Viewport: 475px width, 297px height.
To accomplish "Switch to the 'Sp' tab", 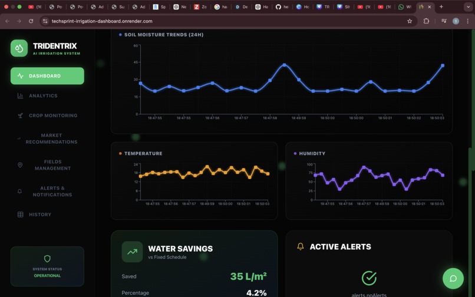I will tap(159, 6).
